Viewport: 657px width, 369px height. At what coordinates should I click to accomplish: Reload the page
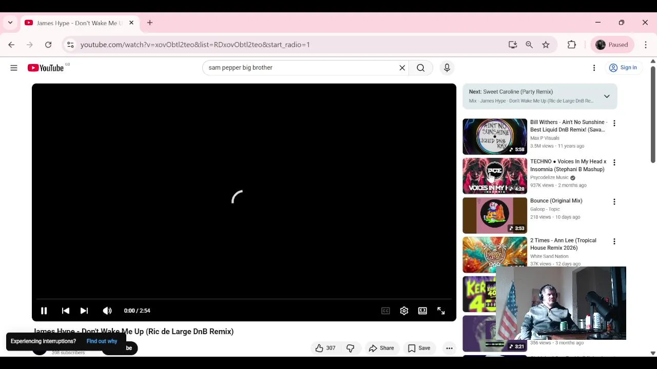[48, 45]
